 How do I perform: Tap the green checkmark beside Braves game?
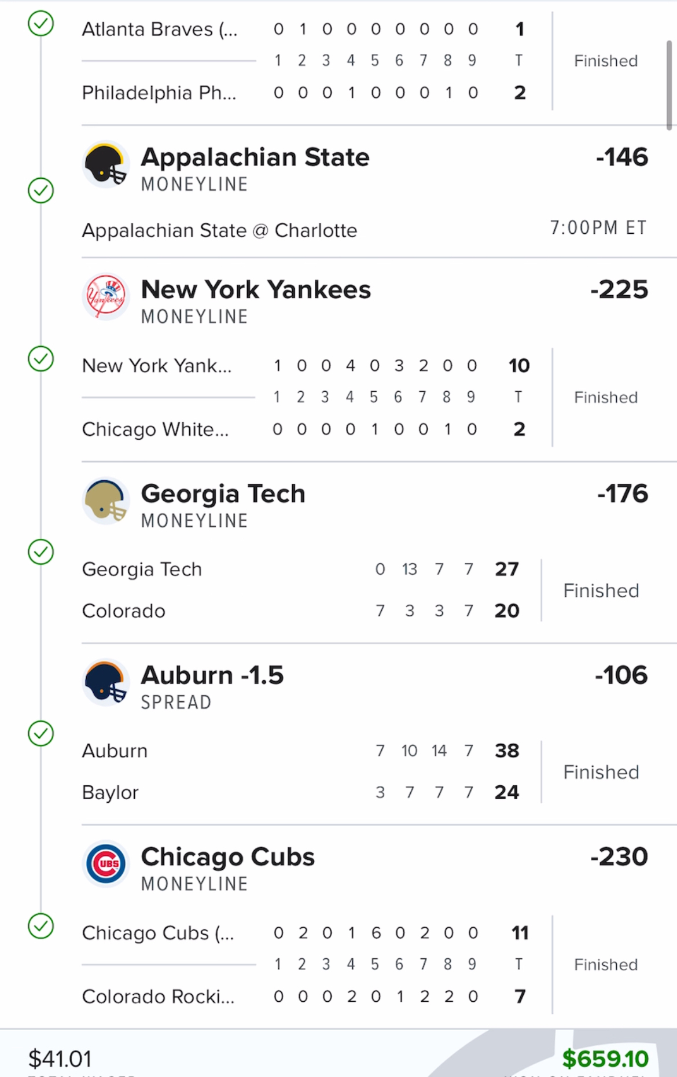point(41,24)
